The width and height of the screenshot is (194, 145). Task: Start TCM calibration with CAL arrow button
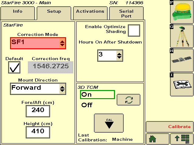point(109,123)
